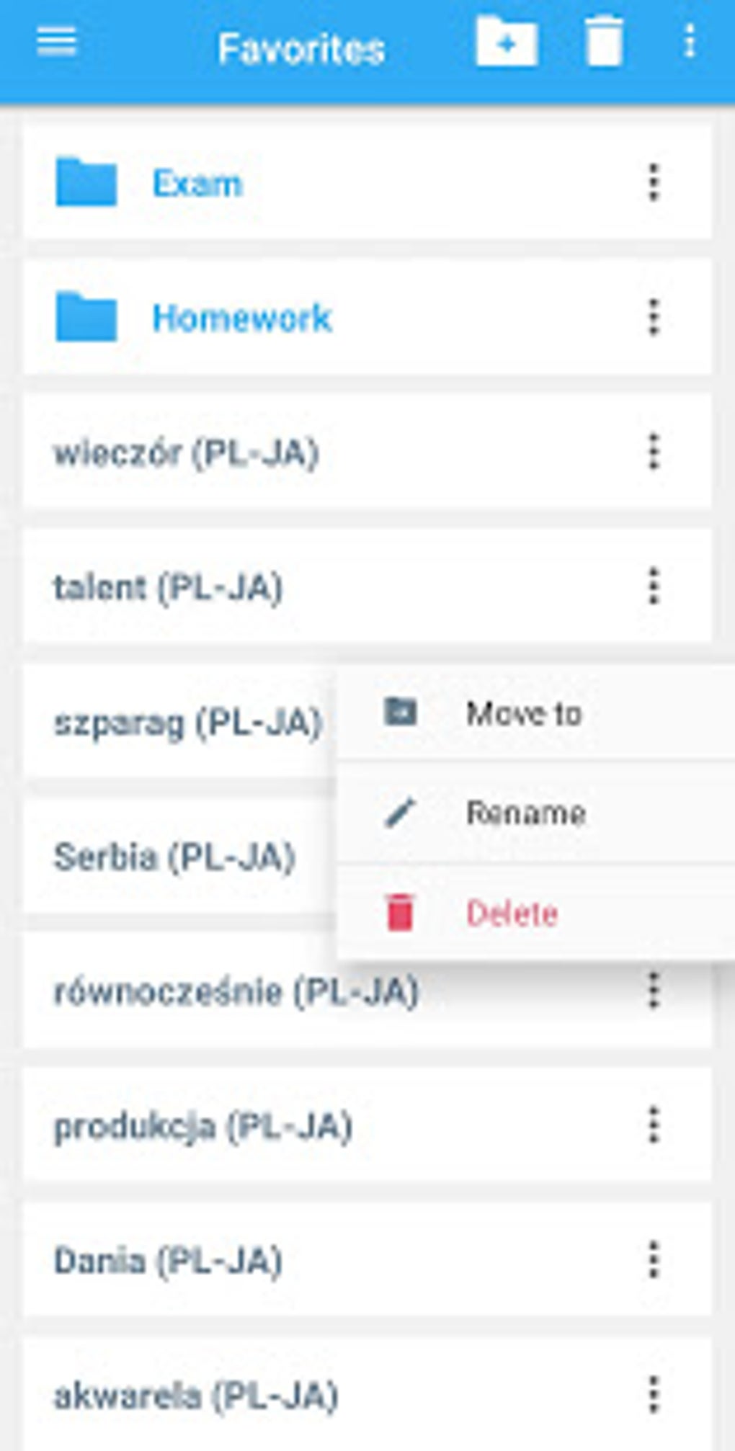Click the Homework folder icon
The image size is (735, 1451).
(86, 316)
